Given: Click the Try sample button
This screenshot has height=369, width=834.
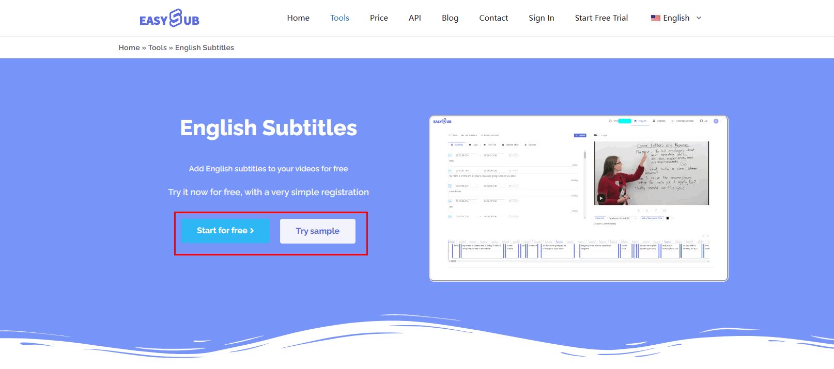Looking at the screenshot, I should (x=318, y=231).
